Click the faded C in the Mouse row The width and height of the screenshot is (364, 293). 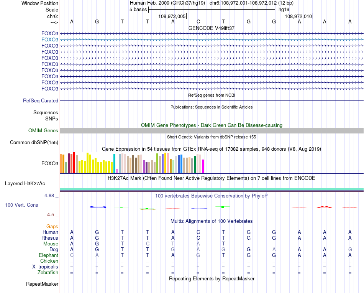pos(148,244)
